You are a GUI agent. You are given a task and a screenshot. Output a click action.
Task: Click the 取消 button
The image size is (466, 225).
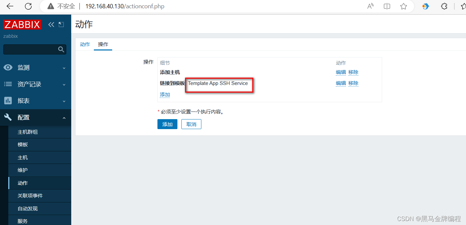(191, 124)
